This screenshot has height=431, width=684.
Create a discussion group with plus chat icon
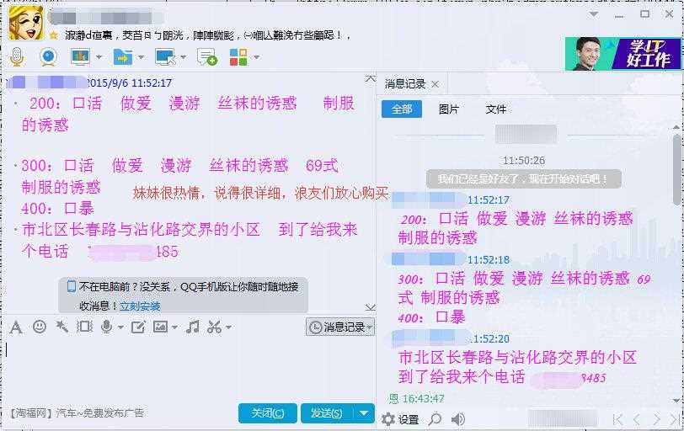pyautogui.click(x=206, y=56)
